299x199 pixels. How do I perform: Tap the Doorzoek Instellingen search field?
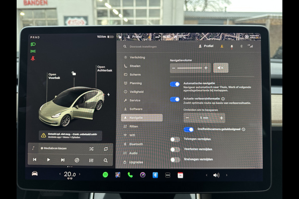[x=143, y=46]
